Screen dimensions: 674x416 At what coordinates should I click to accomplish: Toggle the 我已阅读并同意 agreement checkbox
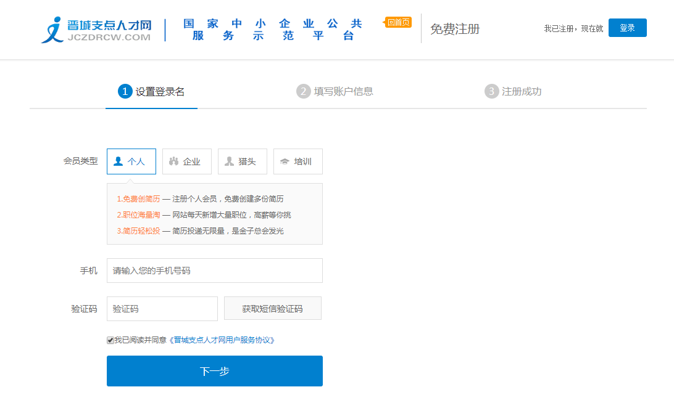click(x=110, y=340)
